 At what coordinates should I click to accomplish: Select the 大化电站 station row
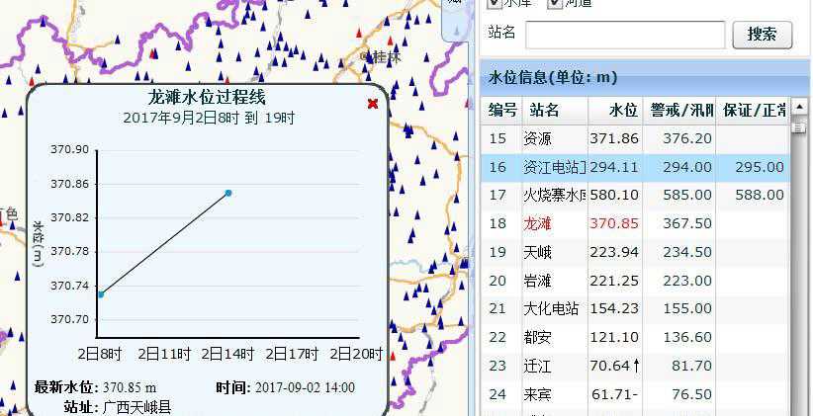635,308
